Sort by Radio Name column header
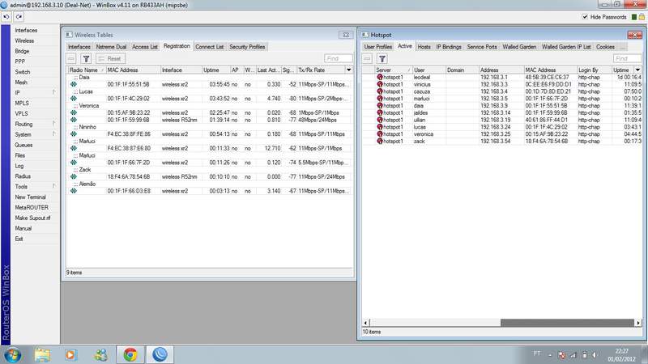 (87, 70)
